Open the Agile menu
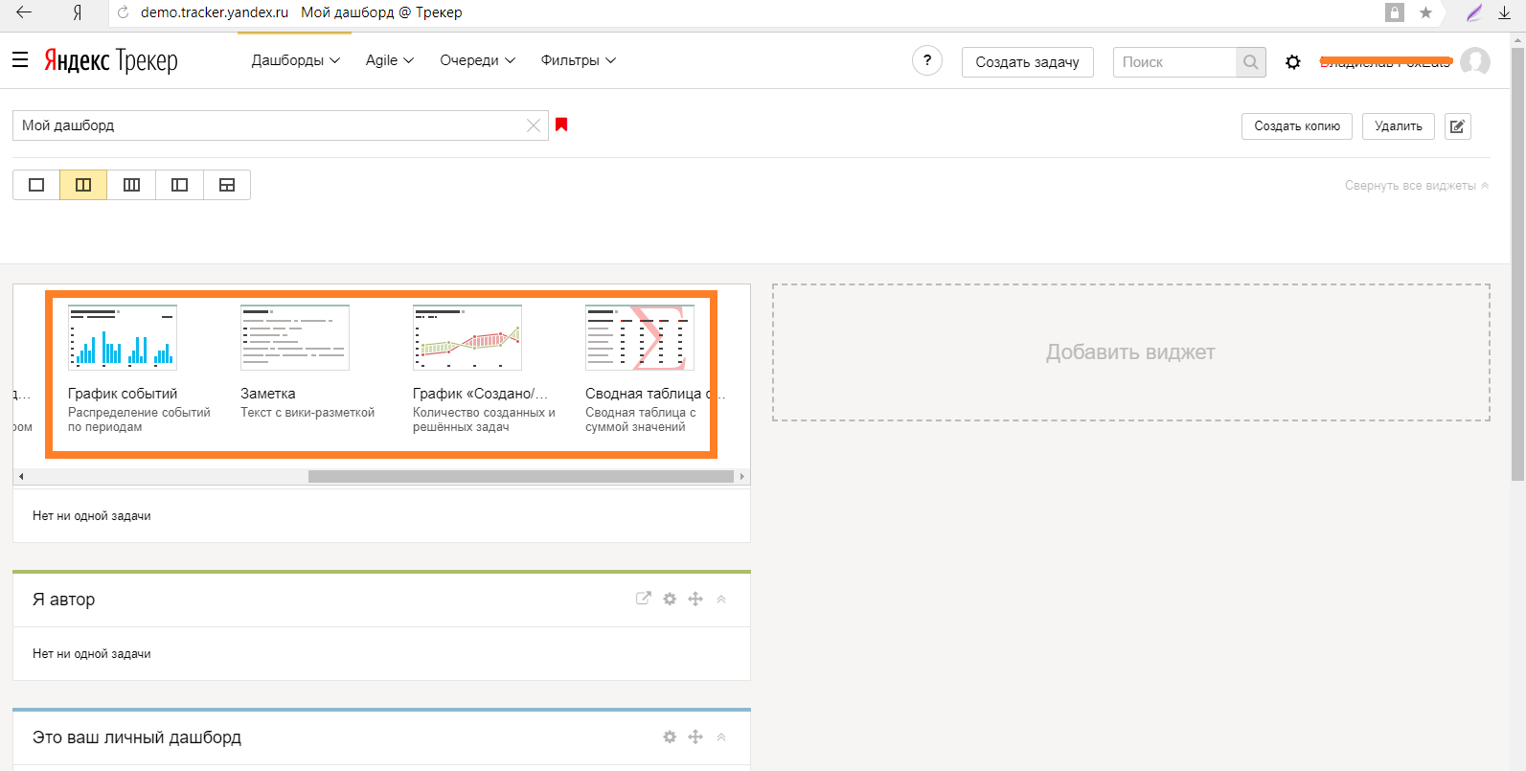 click(x=390, y=60)
